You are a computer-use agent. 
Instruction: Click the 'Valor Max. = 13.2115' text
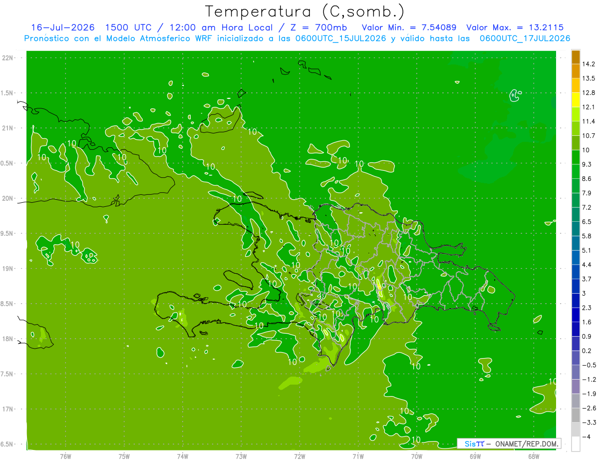tap(515, 27)
